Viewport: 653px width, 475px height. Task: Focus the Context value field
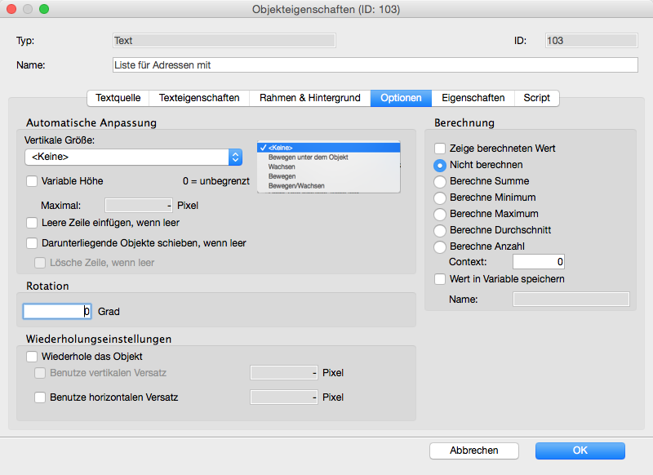(x=538, y=262)
